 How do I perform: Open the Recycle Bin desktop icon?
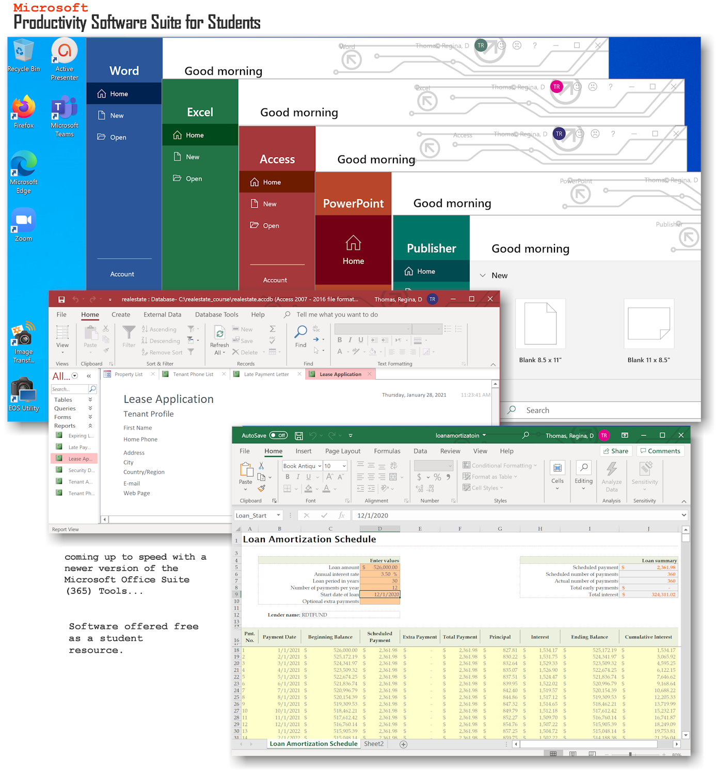[x=23, y=55]
